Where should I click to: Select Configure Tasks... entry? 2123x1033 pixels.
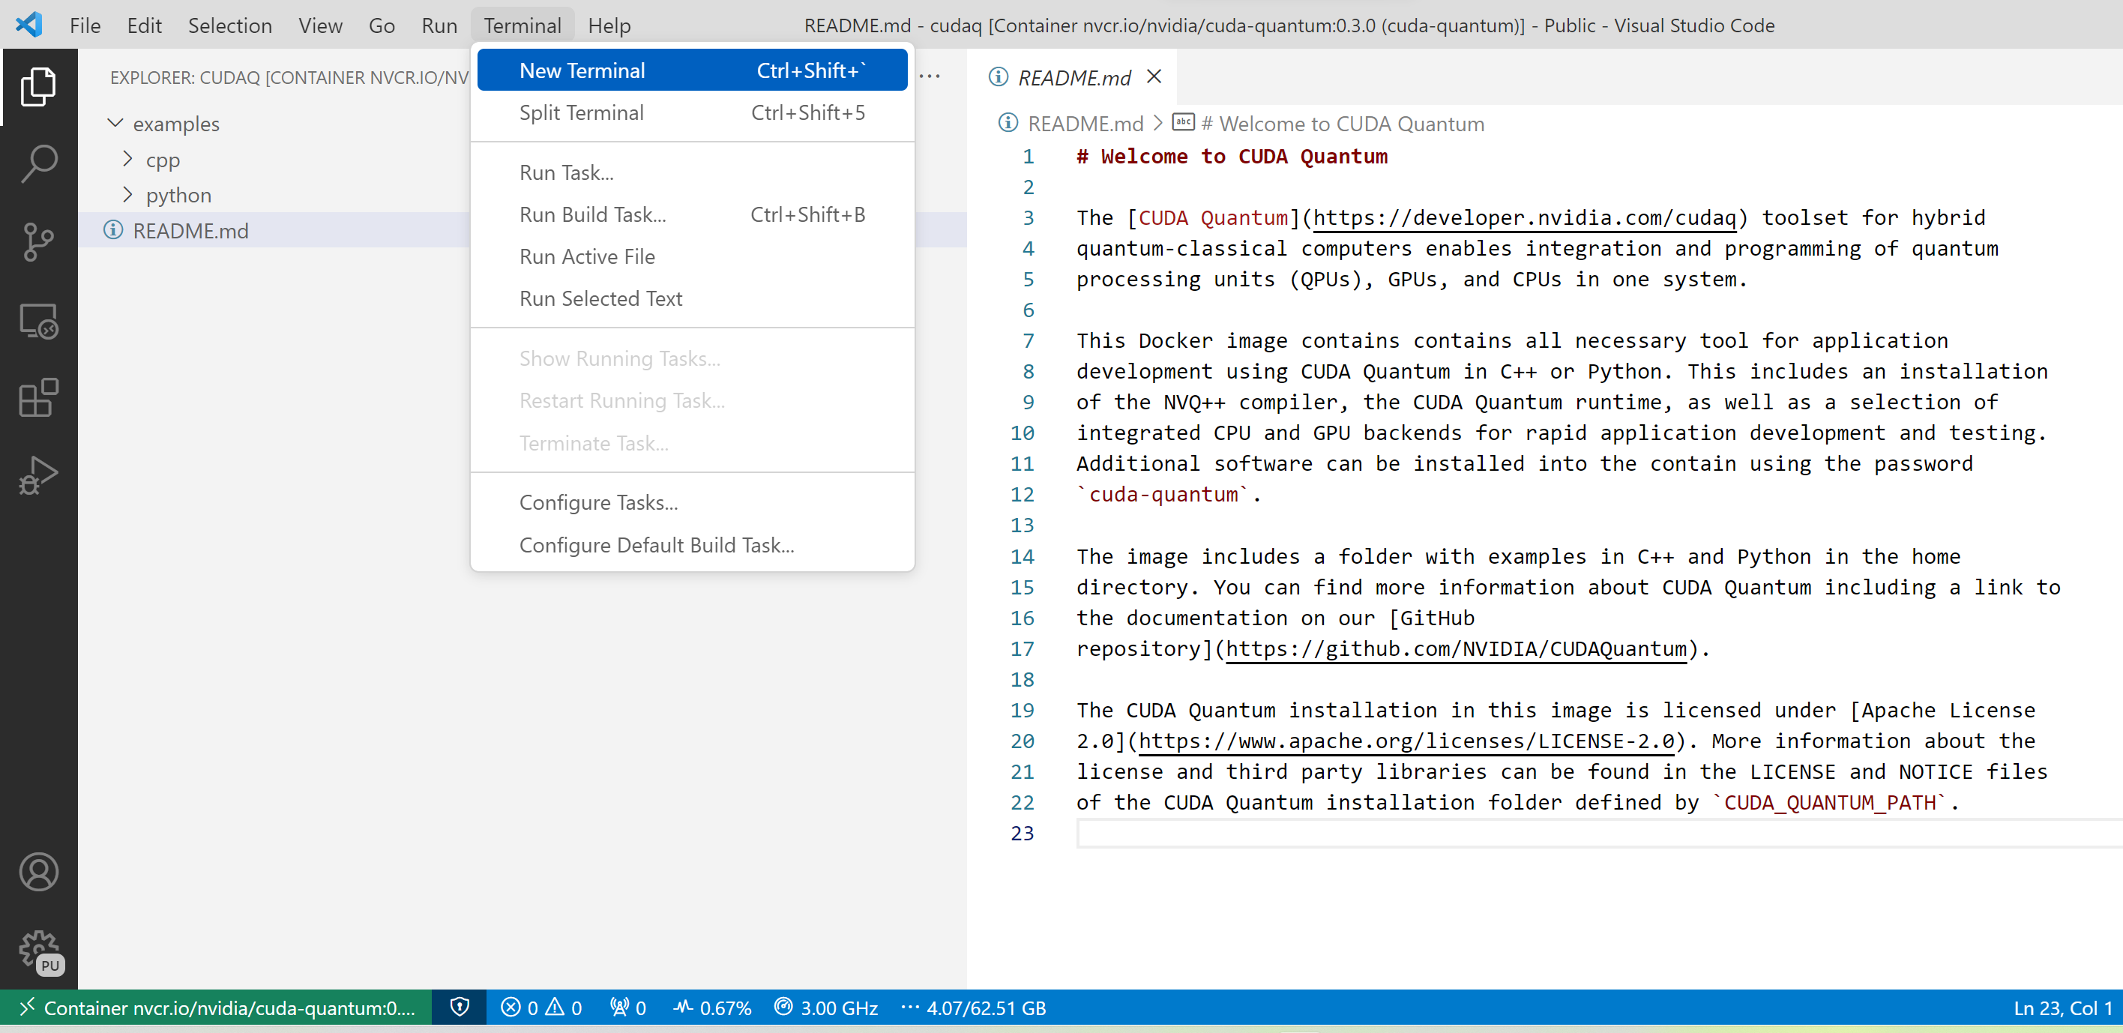(692, 502)
